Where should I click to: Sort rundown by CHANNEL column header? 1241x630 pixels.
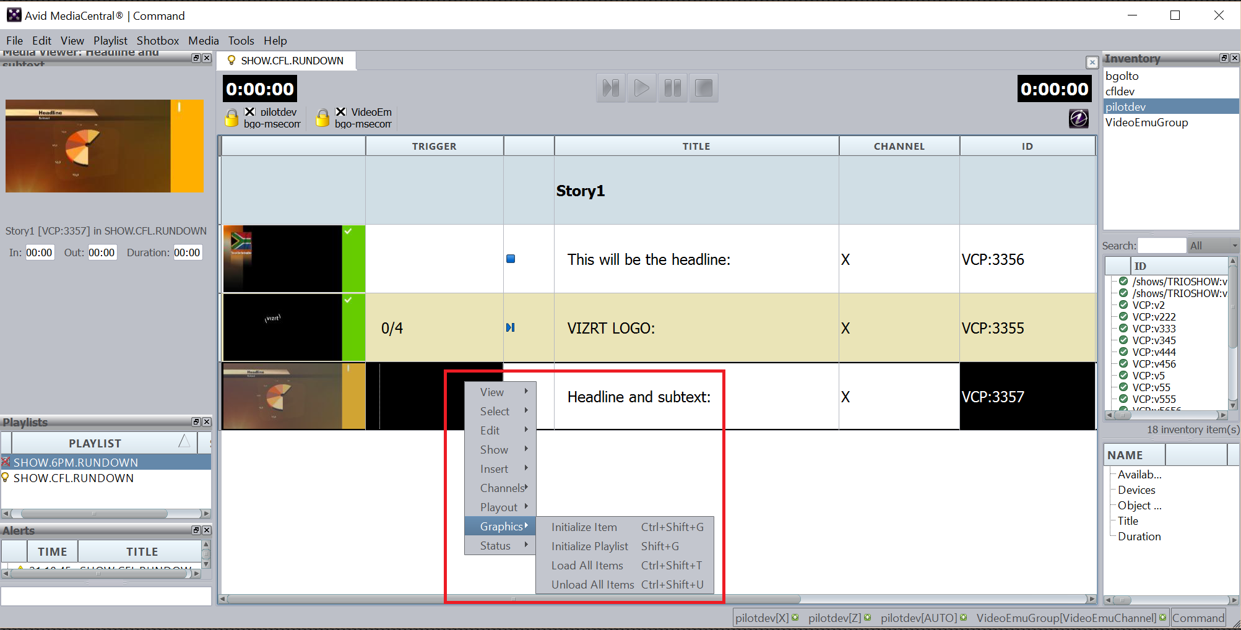coord(899,146)
